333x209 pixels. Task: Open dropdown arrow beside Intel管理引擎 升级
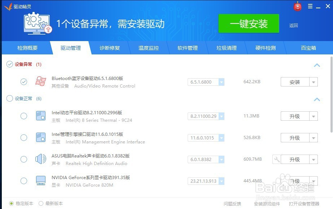(x=314, y=138)
